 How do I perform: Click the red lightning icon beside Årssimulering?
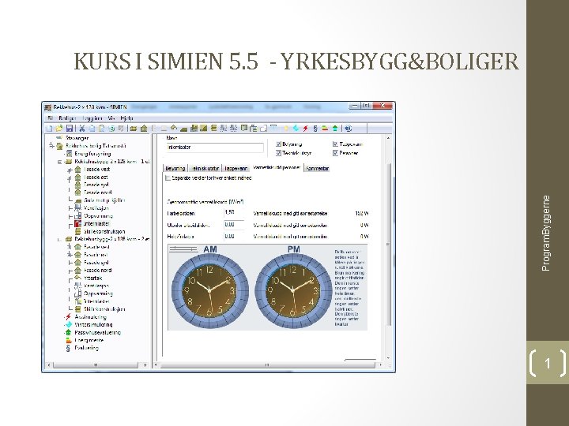[x=68, y=317]
